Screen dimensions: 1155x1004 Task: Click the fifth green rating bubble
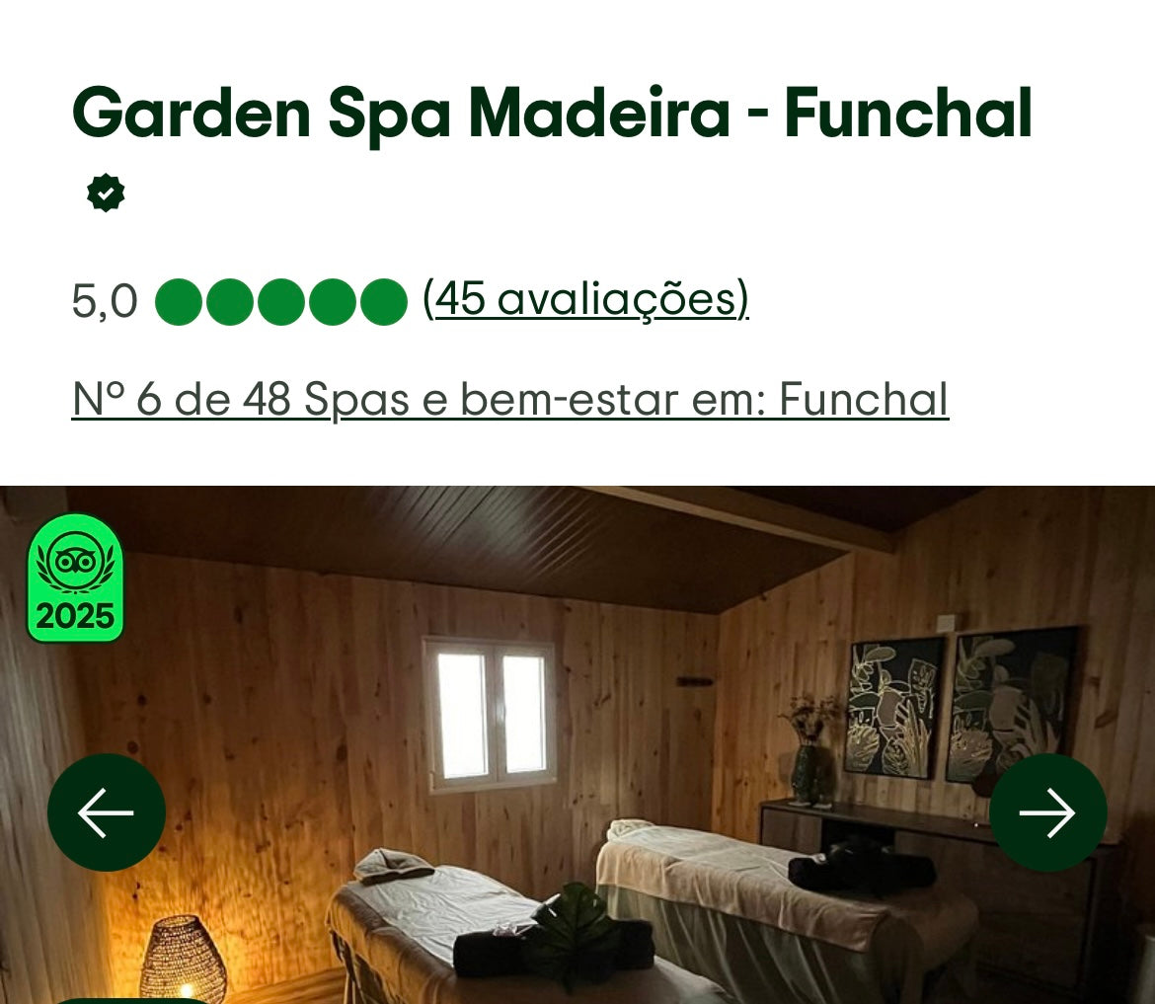coord(384,301)
